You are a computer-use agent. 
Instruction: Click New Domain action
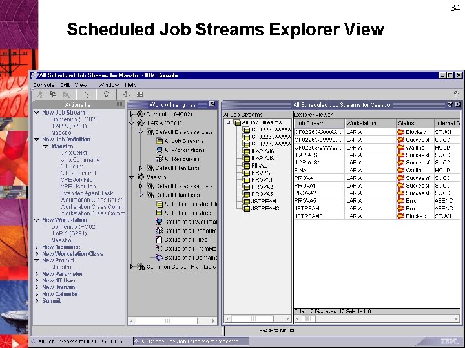click(58, 287)
